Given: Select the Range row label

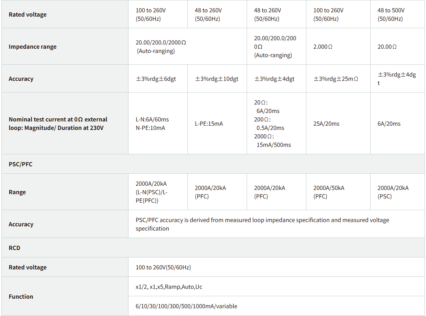Looking at the screenshot, I should pyautogui.click(x=17, y=192).
